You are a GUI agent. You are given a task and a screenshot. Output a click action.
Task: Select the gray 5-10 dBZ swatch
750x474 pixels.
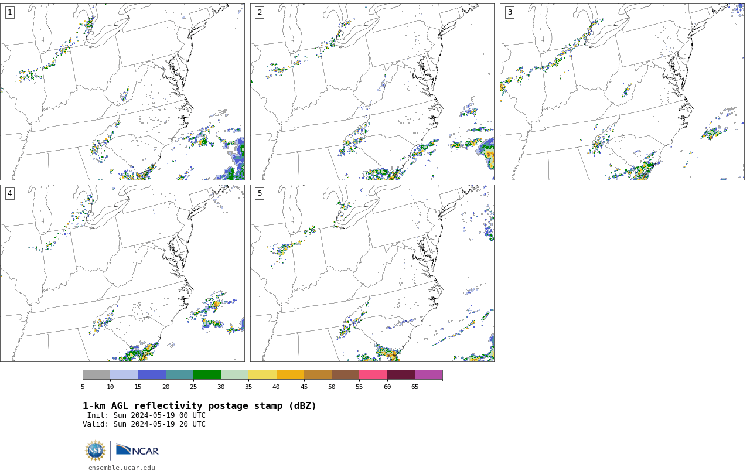point(96,375)
